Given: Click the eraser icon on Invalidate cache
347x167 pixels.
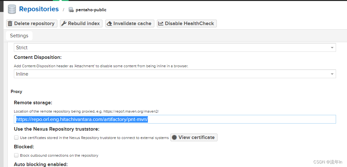Looking at the screenshot, I should coord(109,23).
